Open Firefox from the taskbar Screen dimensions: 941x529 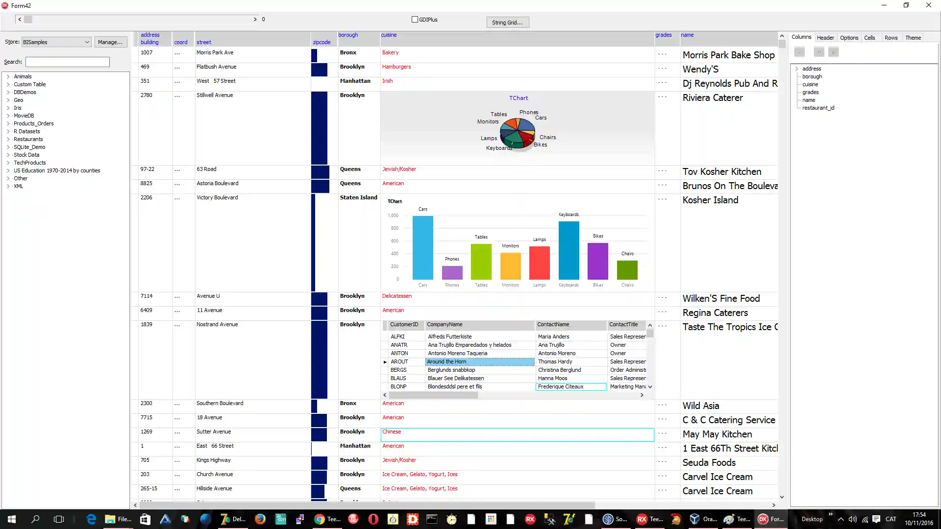pyautogui.click(x=260, y=519)
